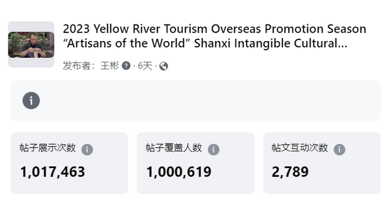Screen dimensions: 388x208
Task: Click the 2,789 interactions value
Action: (290, 172)
